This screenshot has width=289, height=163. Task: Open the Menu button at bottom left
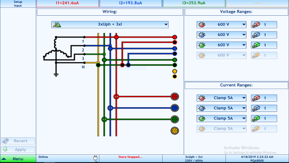[18, 159]
